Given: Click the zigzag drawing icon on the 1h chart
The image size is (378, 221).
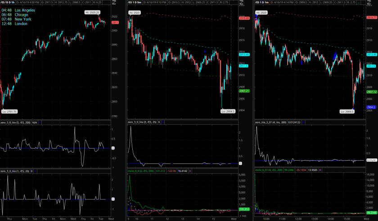Looking at the screenshot, I should coord(115,3).
